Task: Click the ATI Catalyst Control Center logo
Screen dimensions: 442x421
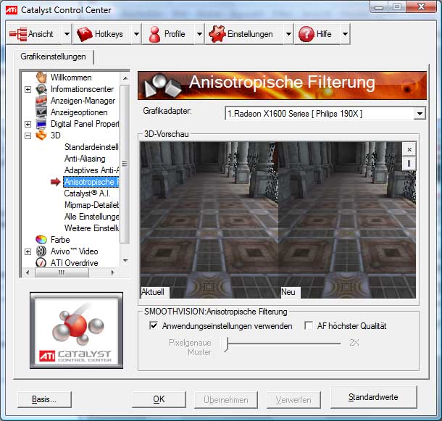Action: 76,330
